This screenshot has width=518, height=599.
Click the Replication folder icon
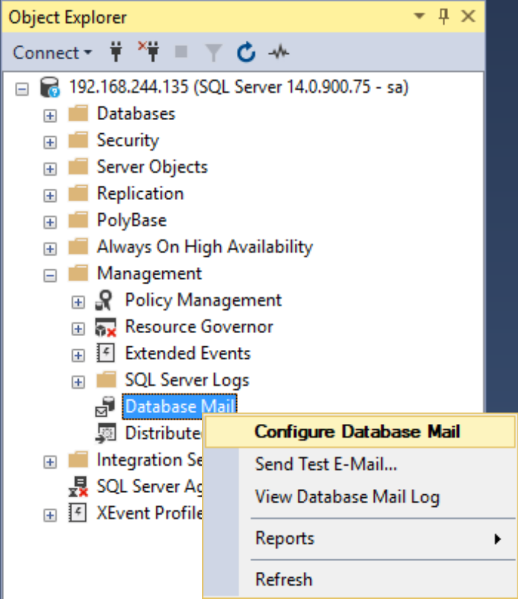pos(78,194)
